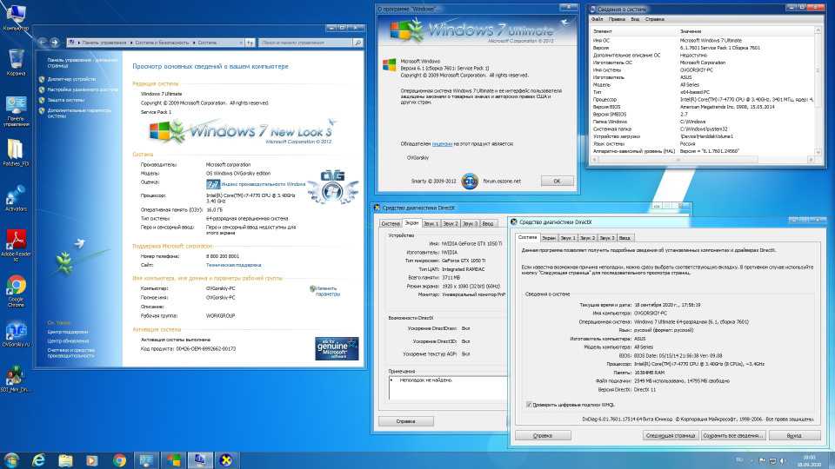The height and width of the screenshot is (469, 835).
Task: Open the Компьютер desktop icon
Action: coord(16,17)
